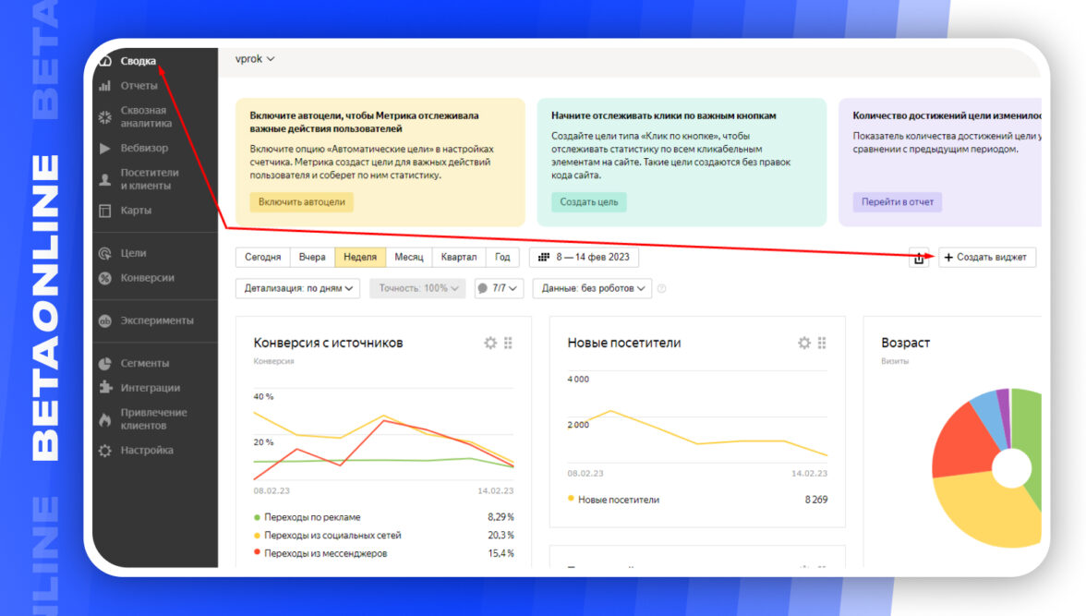Viewport: 1086px width, 616px height.
Task: Open settings gear of Конверсия с источников widget
Action: pos(490,343)
